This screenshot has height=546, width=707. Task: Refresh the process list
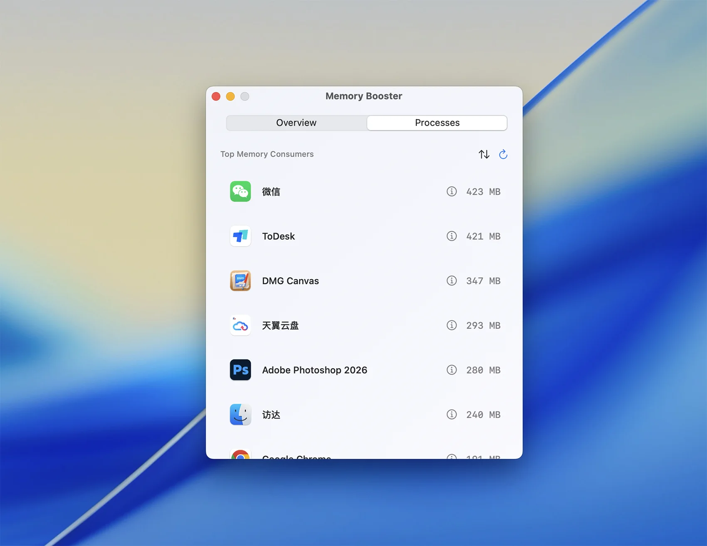pyautogui.click(x=503, y=155)
